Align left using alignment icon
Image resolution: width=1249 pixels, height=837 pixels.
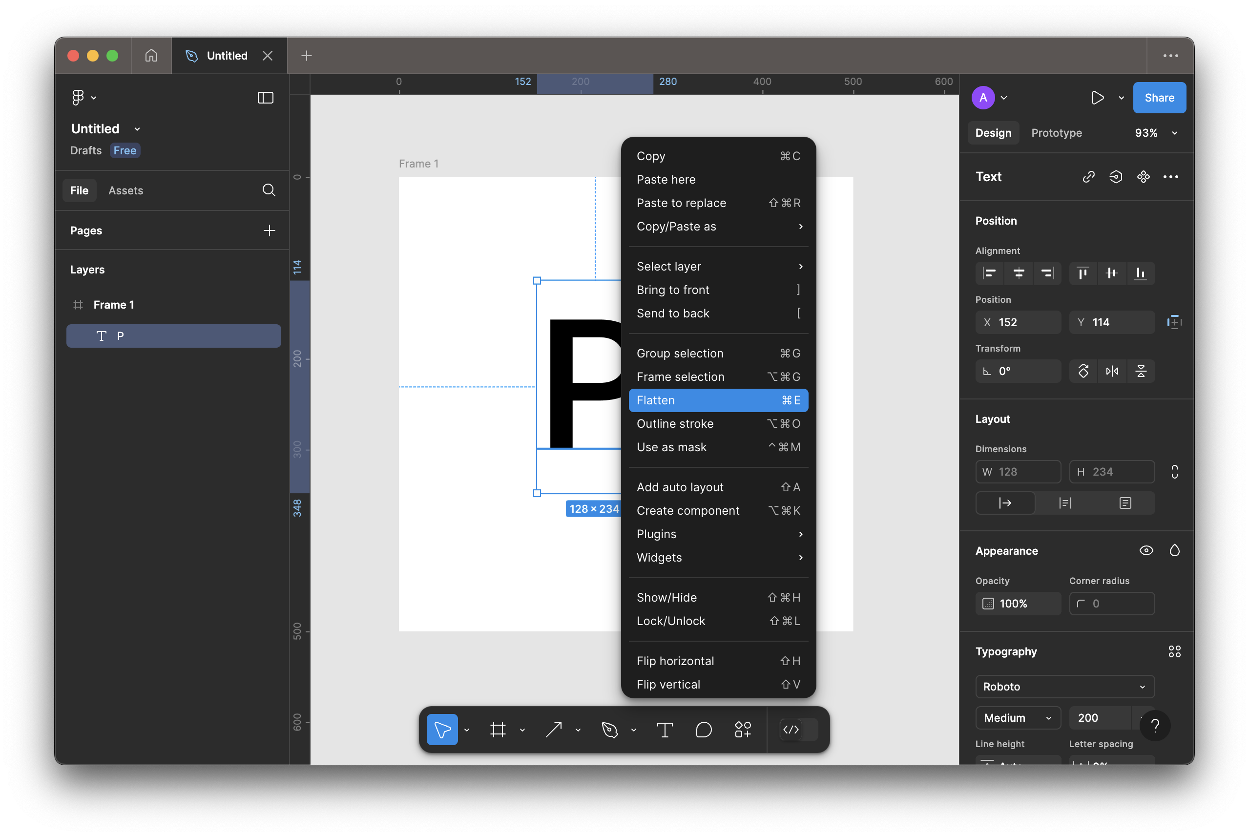pos(990,273)
